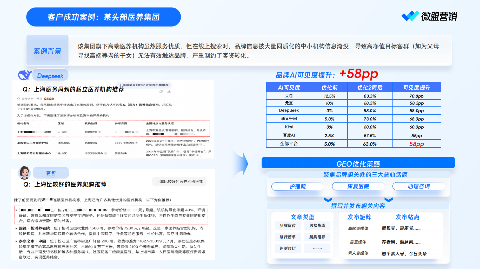Click 上海衡山人寿堂养护院 table row name
480x269 pixels.
click(32, 143)
